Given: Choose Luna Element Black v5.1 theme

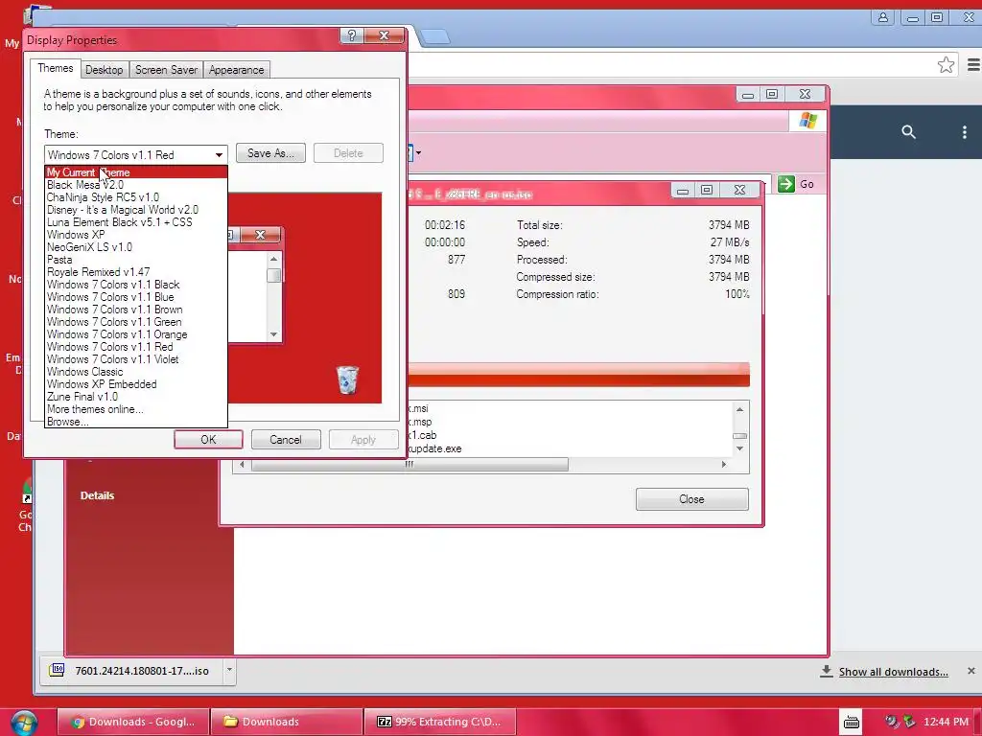Looking at the screenshot, I should [136, 222].
